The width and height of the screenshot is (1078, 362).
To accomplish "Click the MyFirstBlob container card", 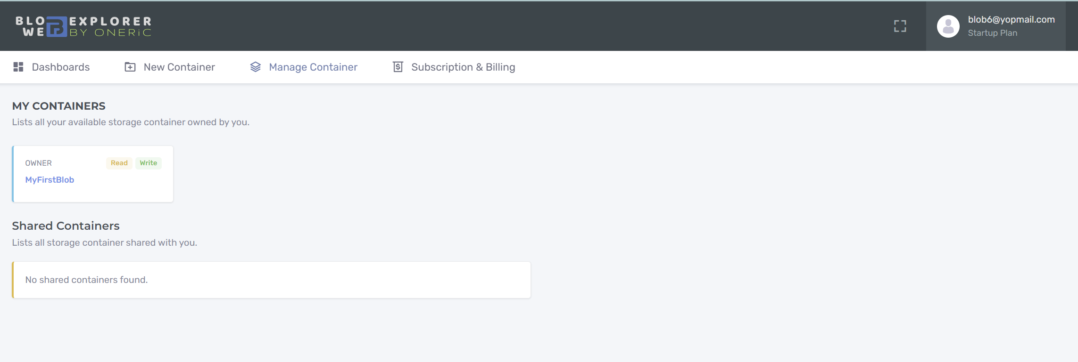I will tap(93, 174).
